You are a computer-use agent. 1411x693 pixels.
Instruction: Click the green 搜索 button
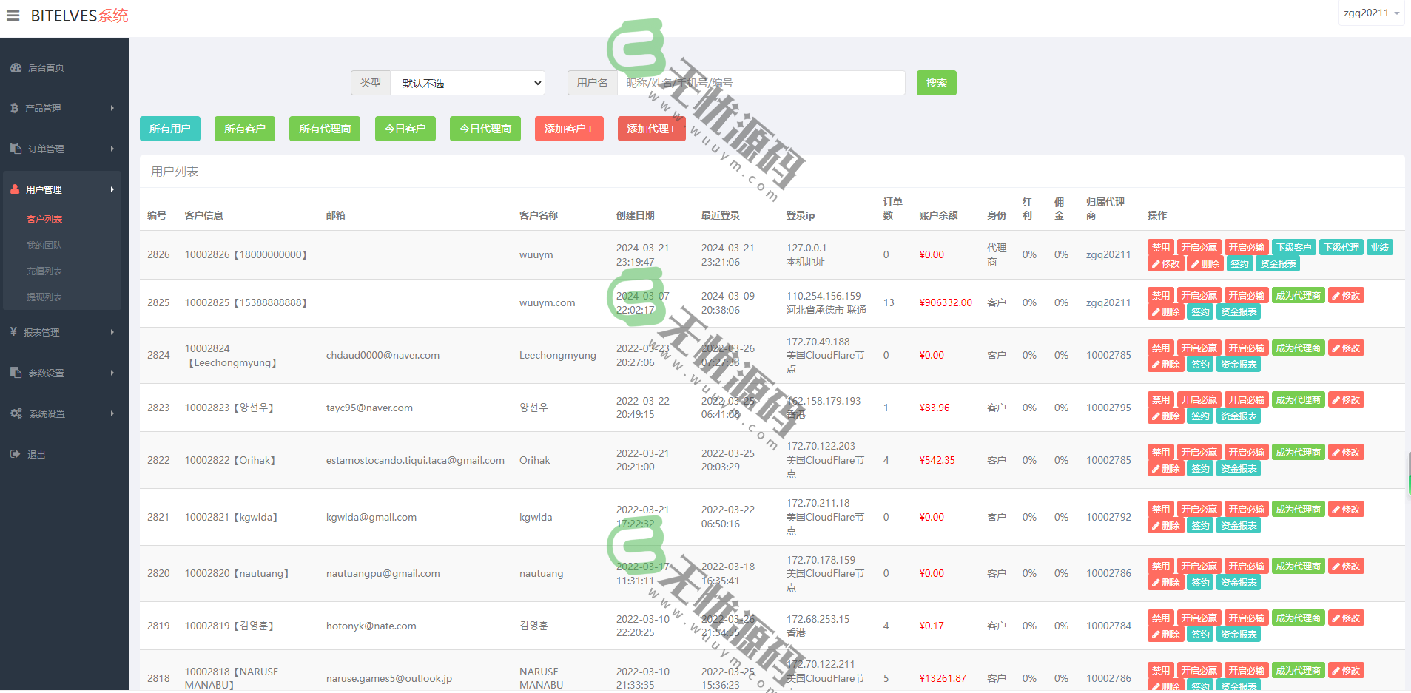(x=936, y=83)
